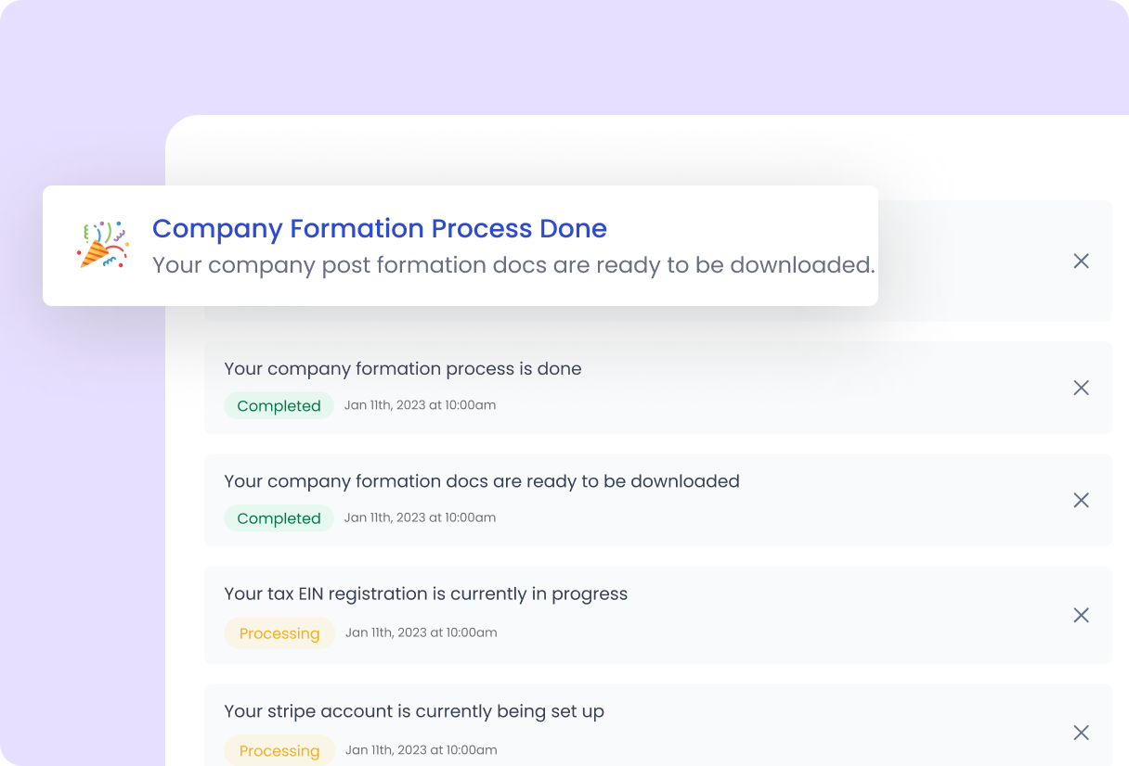Select Completed badge under 'formation docs are ready'

[x=279, y=518]
